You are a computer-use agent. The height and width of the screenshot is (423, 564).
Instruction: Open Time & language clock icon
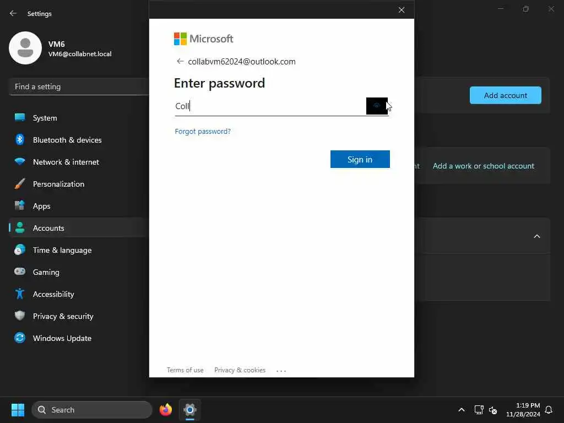(20, 250)
